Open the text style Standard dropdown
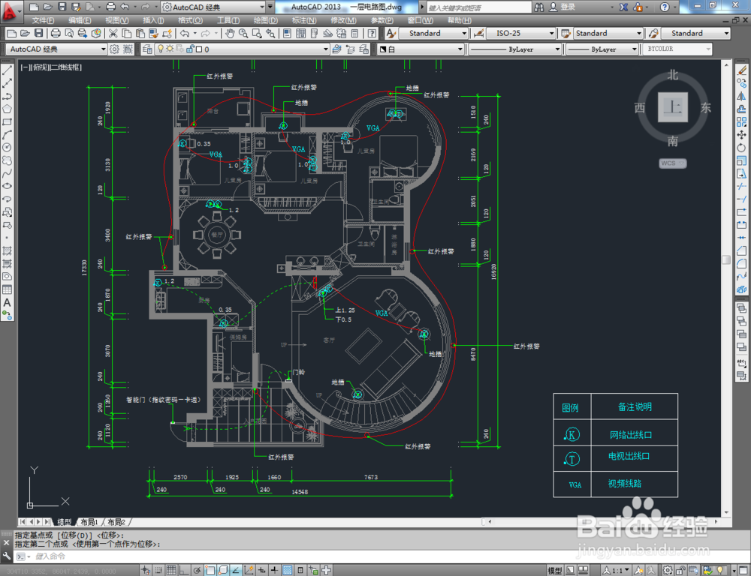The height and width of the screenshot is (576, 751). click(x=433, y=33)
